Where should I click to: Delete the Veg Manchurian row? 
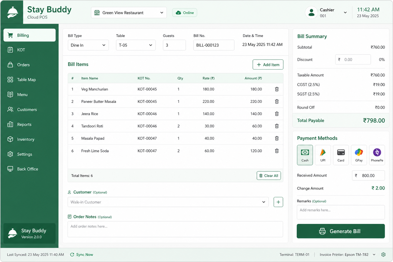point(277,89)
